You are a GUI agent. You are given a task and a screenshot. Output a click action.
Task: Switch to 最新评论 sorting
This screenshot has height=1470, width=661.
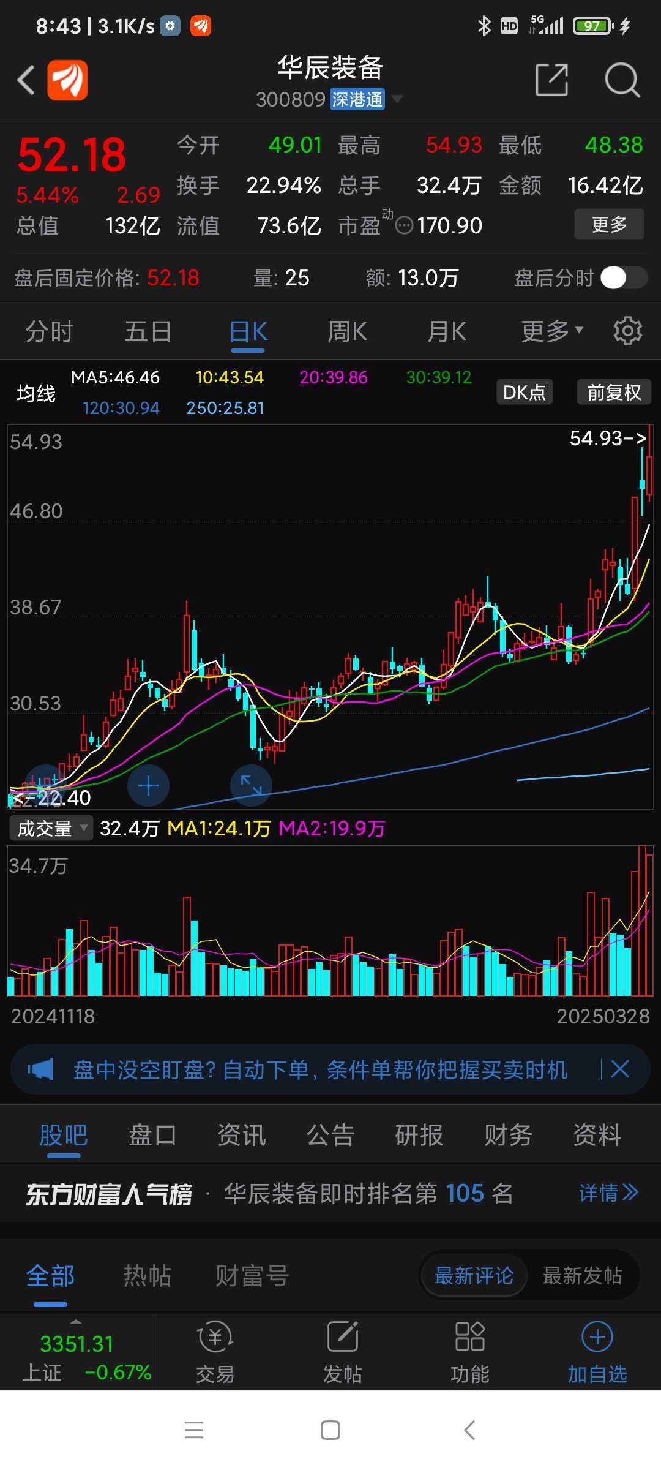474,1276
